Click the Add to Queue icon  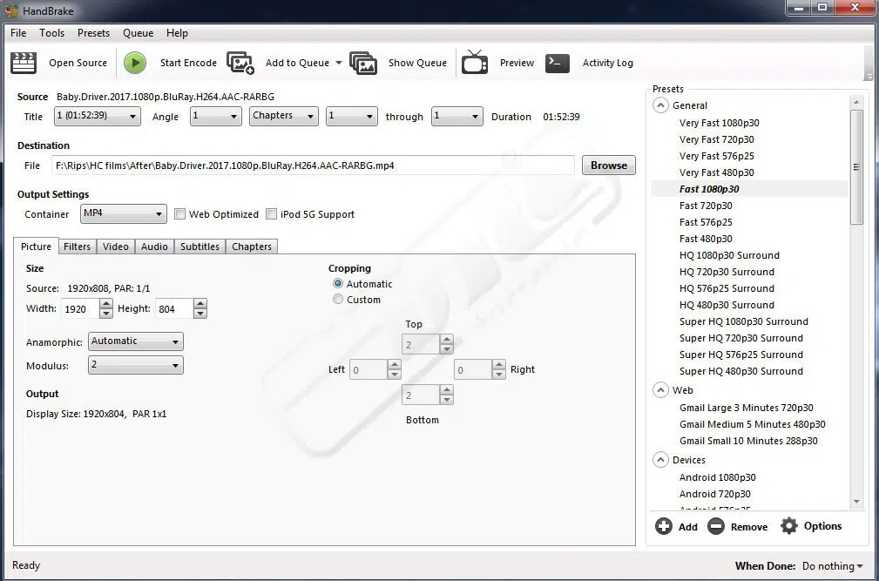pos(240,63)
